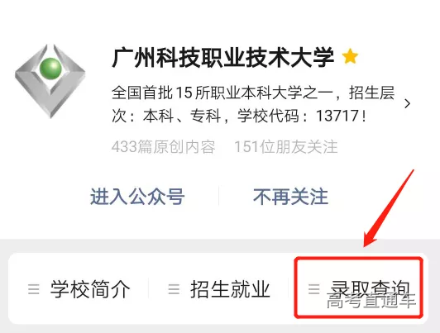440x333 pixels.
Task: Click the red highlight box around 录取查询
Action: 358,288
